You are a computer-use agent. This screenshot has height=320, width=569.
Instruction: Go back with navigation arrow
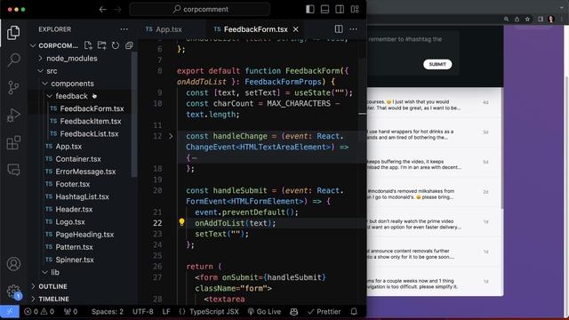pos(103,10)
